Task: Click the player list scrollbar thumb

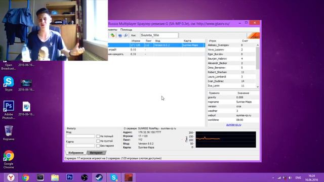Action: click(258, 58)
